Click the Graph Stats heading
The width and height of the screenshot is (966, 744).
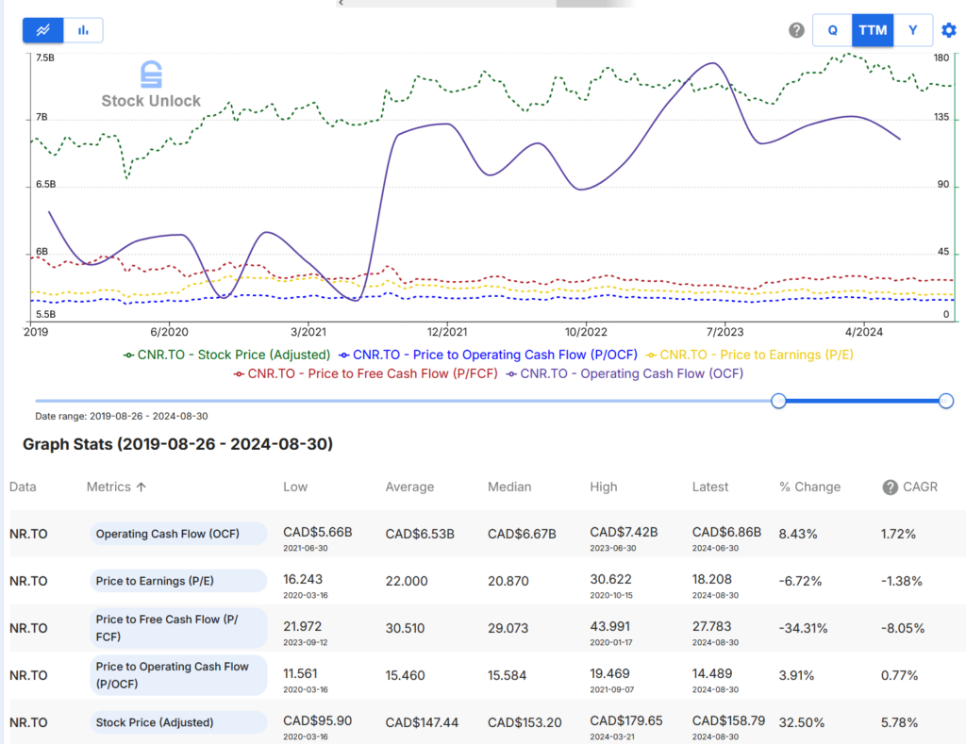click(x=177, y=444)
